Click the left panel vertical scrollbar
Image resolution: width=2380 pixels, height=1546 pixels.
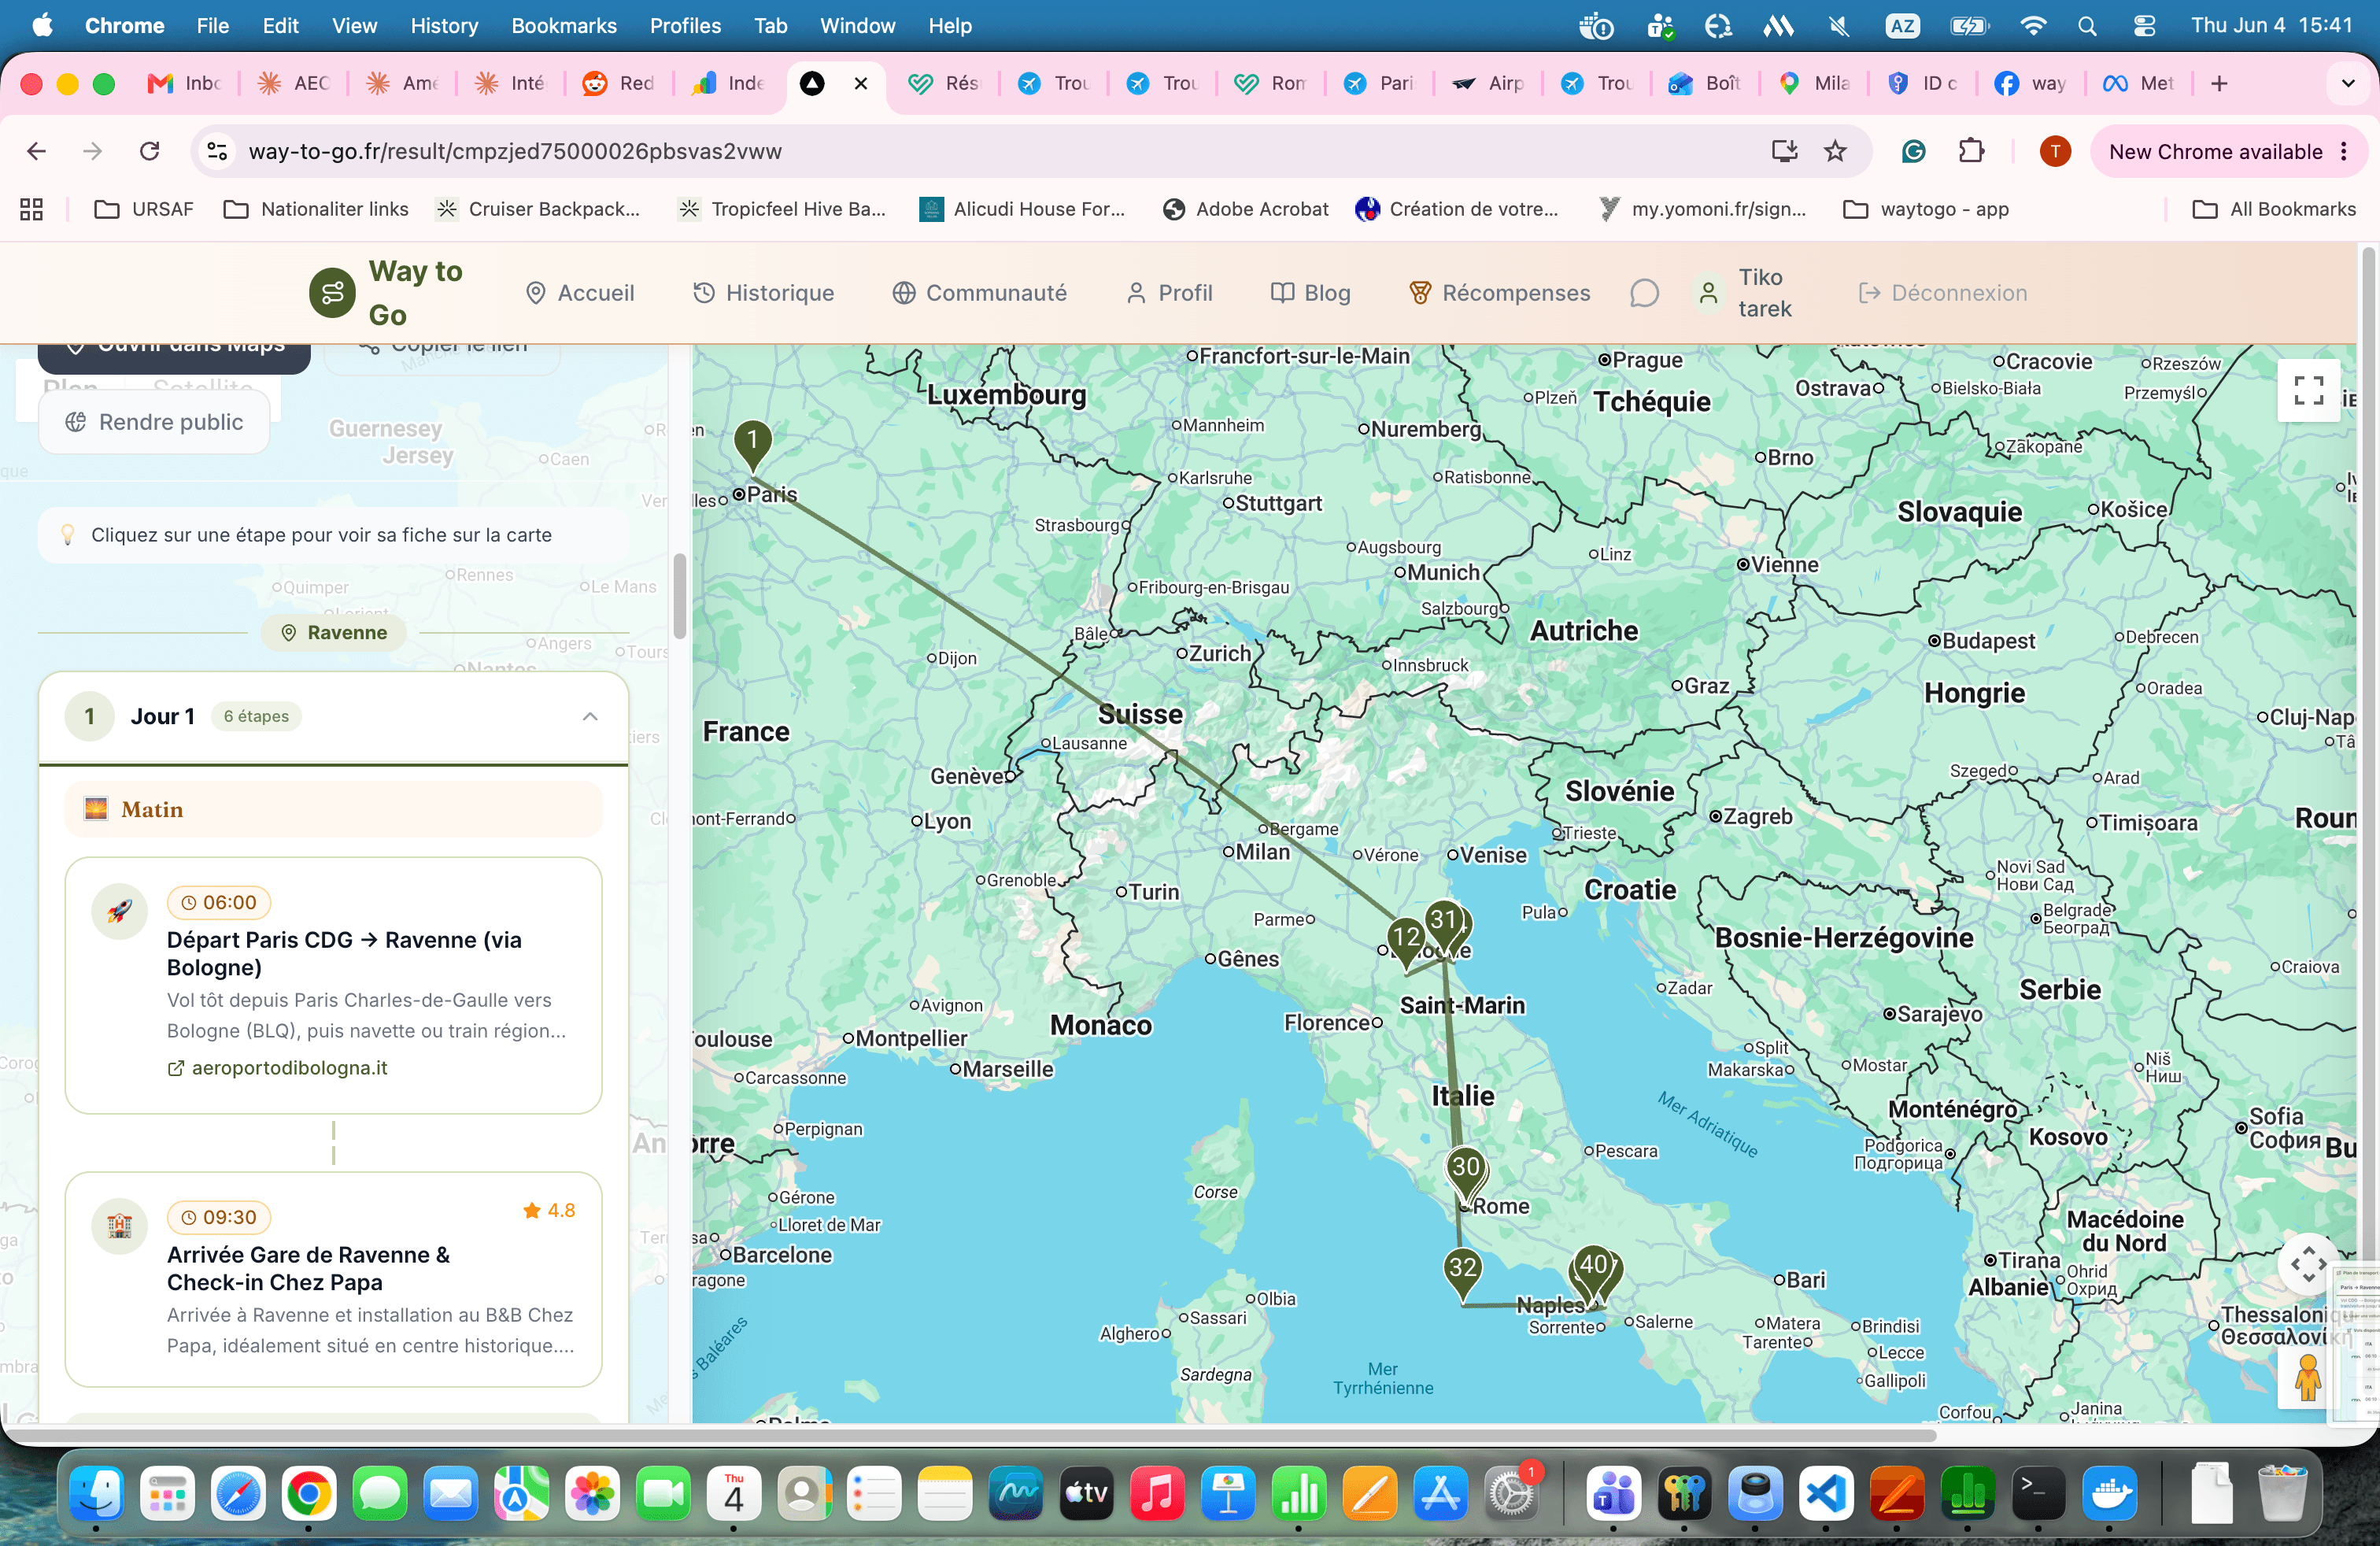680,595
